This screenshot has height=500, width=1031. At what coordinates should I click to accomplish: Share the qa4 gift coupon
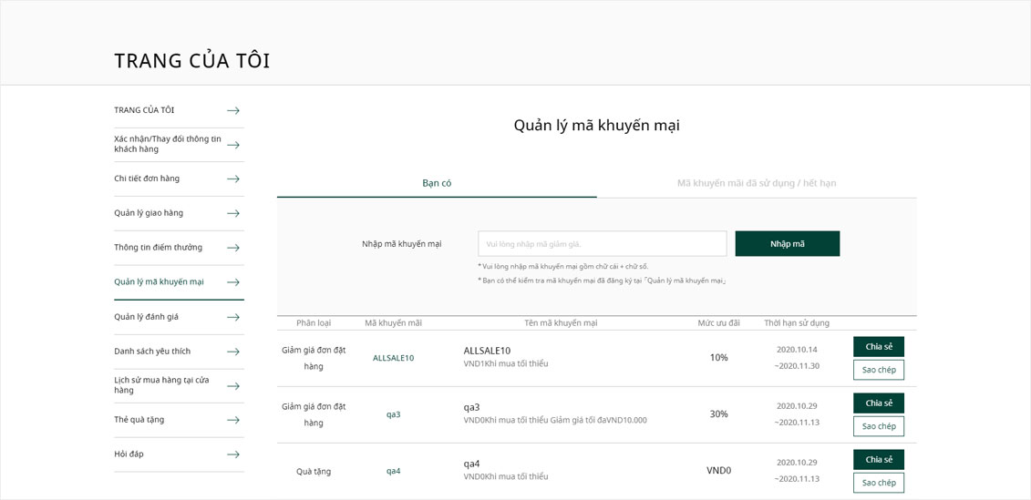click(878, 460)
